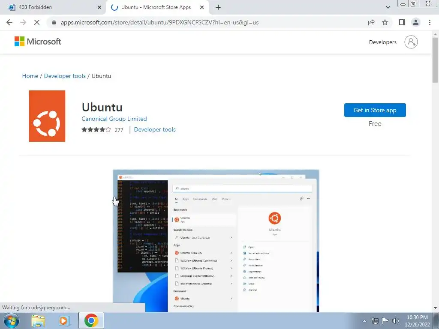Open Developer tools category link beside rating
The width and height of the screenshot is (439, 329).
(155, 129)
